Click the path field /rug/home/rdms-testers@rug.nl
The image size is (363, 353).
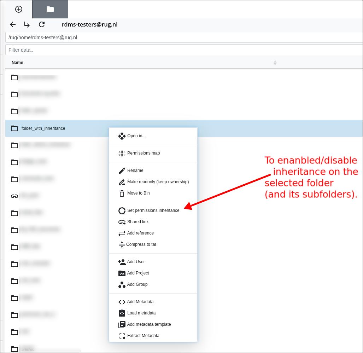pos(184,37)
